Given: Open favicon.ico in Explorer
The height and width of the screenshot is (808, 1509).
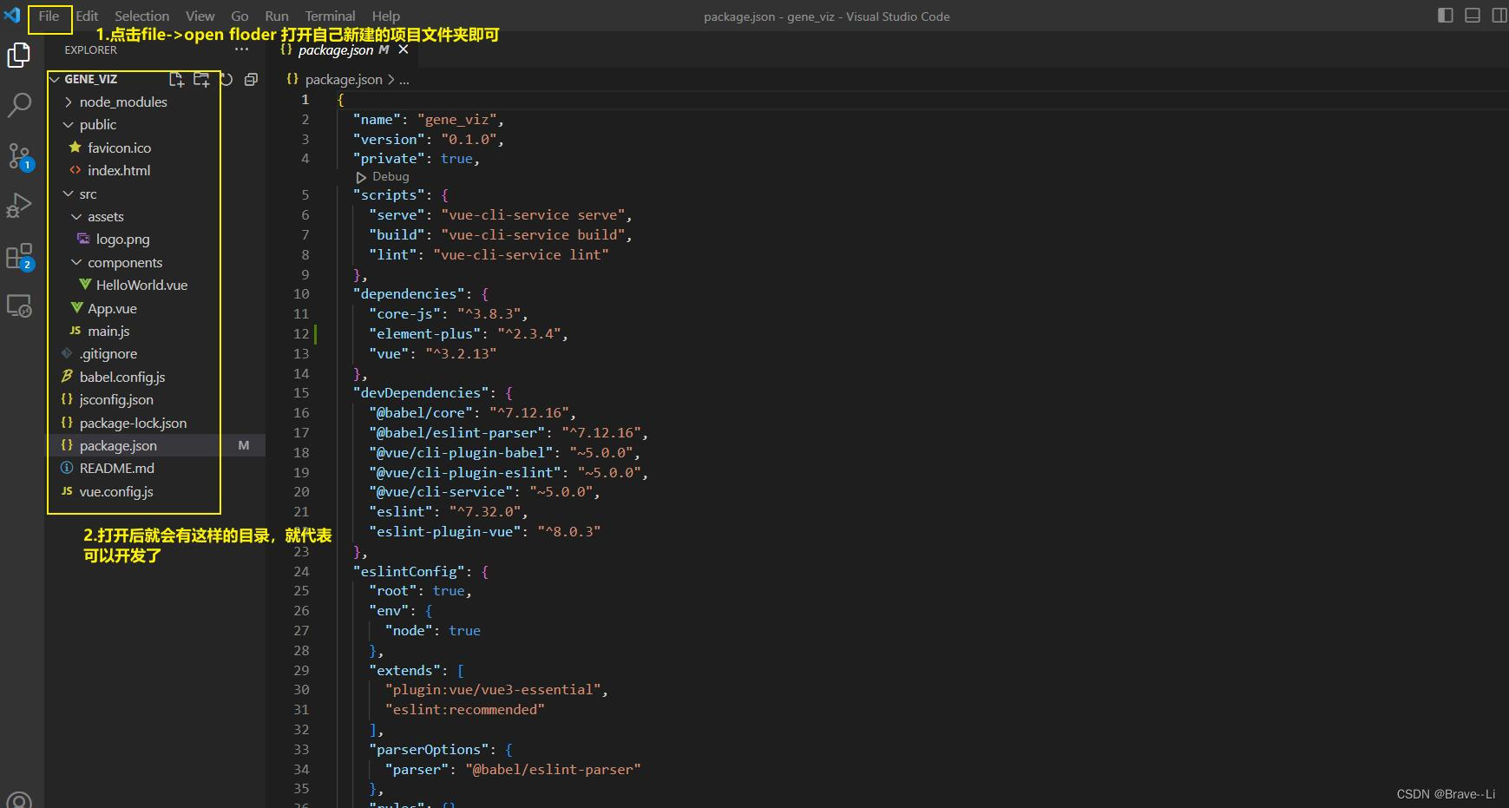Looking at the screenshot, I should pyautogui.click(x=119, y=148).
